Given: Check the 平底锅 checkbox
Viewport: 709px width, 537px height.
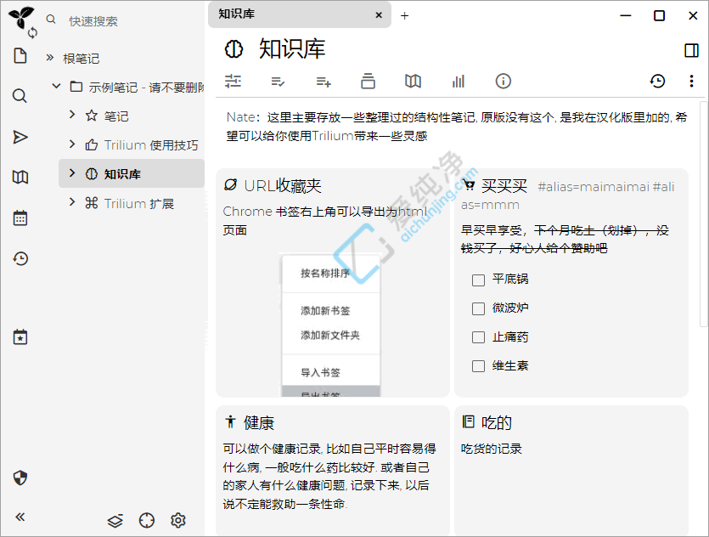Looking at the screenshot, I should (479, 280).
